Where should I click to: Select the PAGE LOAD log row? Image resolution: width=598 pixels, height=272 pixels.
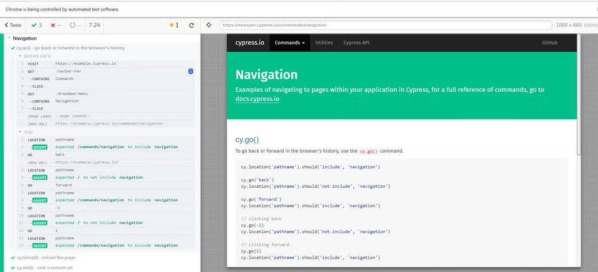[x=106, y=116]
